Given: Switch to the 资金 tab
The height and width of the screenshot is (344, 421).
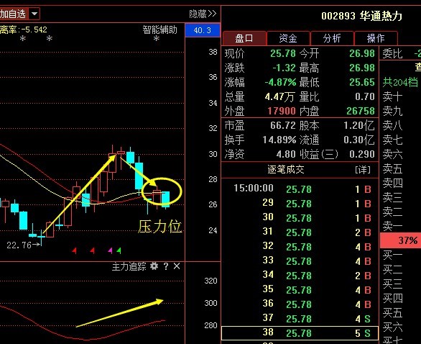Looking at the screenshot, I should (x=288, y=38).
